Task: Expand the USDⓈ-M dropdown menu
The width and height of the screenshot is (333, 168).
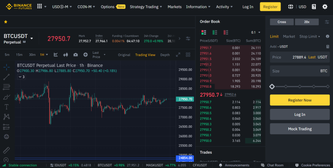Action: 62,7
